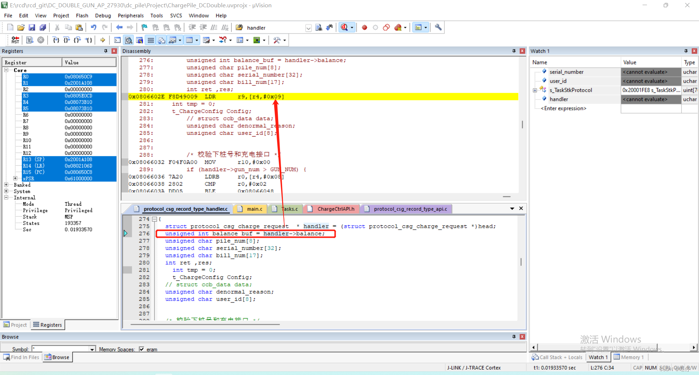Insert a bookmark with the flag icon
This screenshot has width=699, height=375.
coord(145,28)
